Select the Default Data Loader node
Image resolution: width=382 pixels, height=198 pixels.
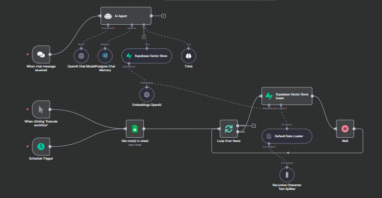287,136
